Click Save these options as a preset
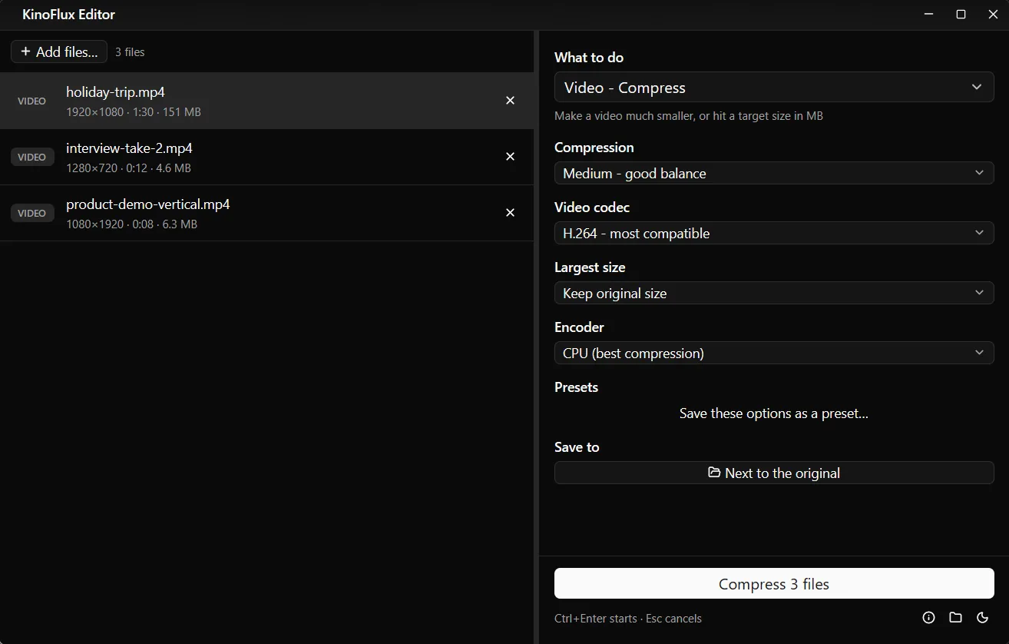This screenshot has height=644, width=1009. click(x=774, y=413)
